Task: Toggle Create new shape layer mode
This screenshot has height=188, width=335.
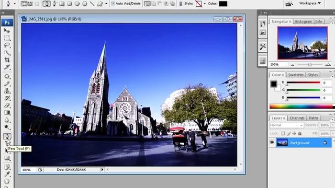Action: (x=147, y=4)
